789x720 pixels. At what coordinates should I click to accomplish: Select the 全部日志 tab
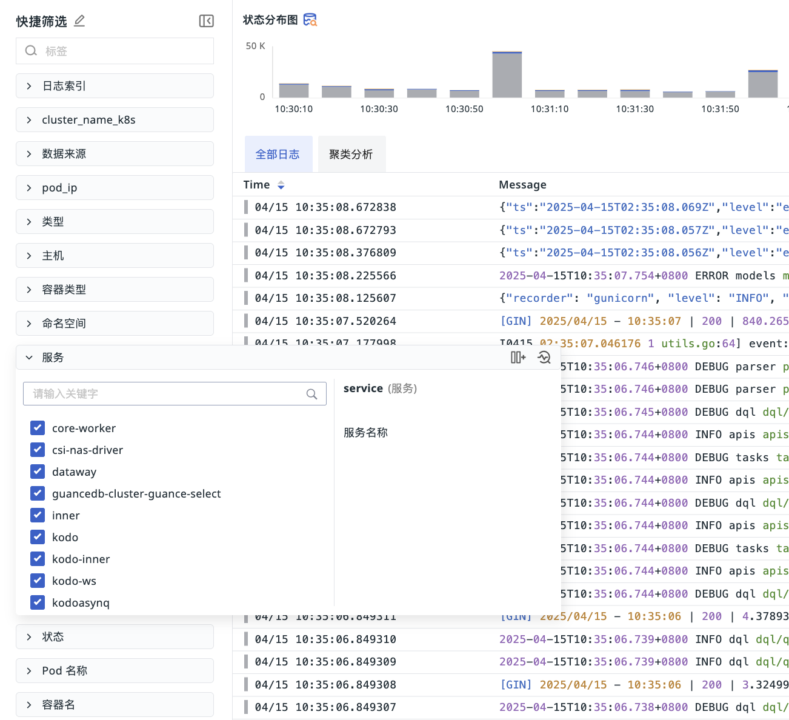click(278, 155)
